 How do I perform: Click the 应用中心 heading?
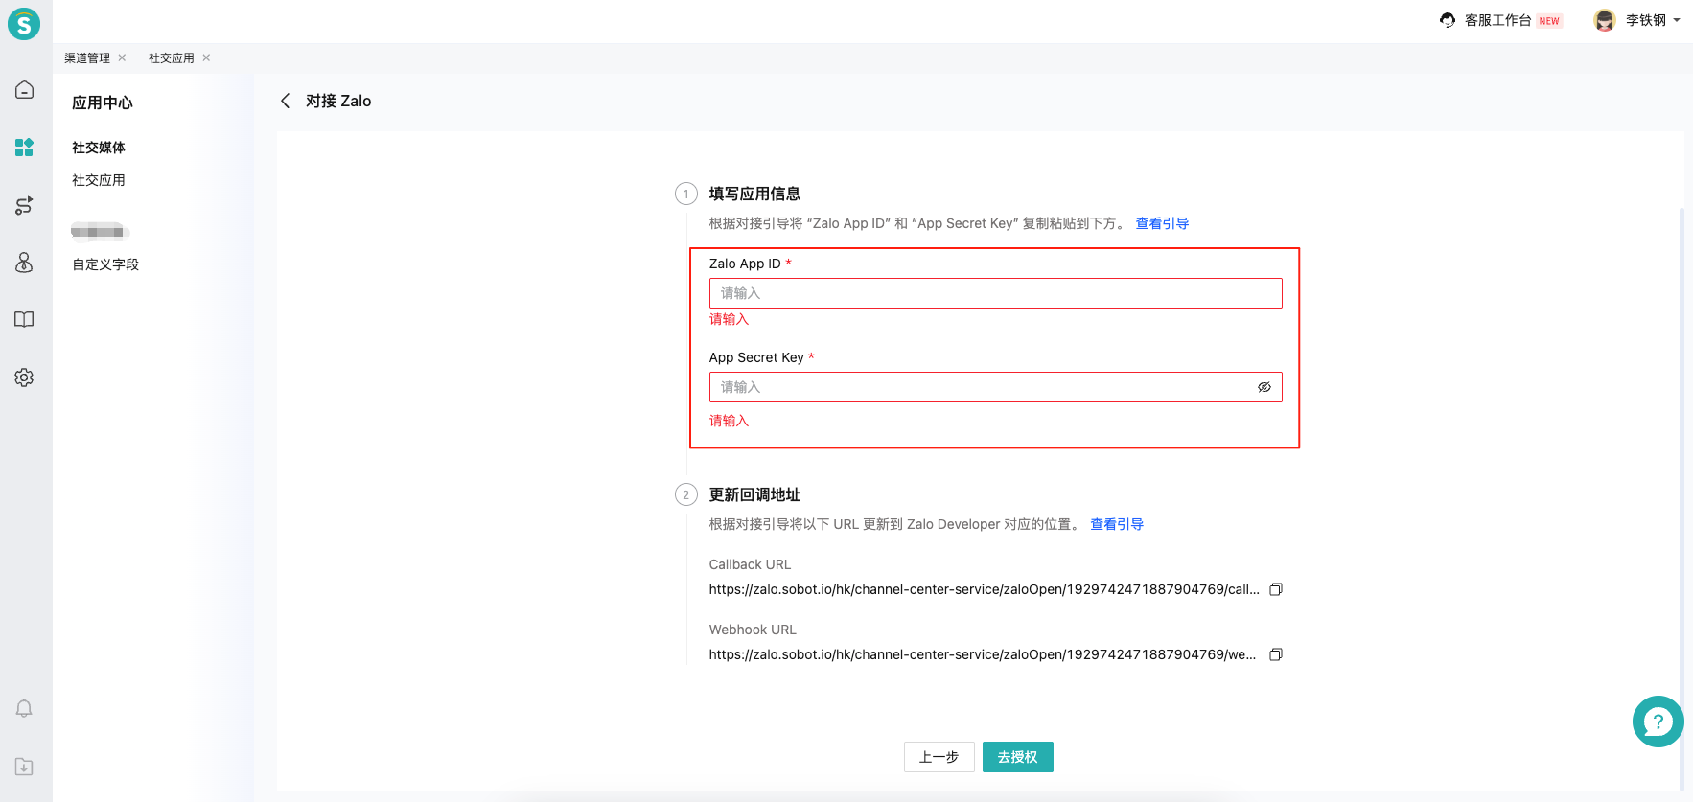coord(103,103)
